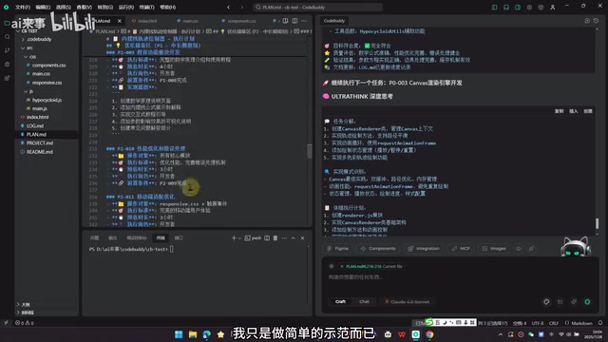Open the Extensions view
608x342 pixels.
pos(7,78)
